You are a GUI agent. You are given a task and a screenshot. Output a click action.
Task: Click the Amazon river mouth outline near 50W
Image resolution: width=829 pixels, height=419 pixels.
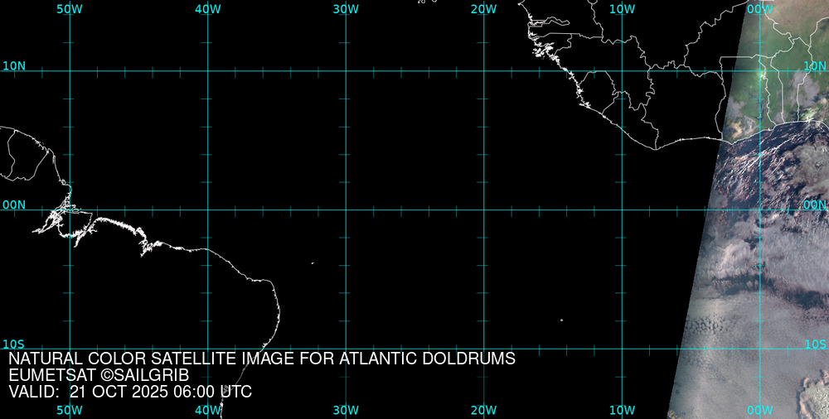point(62,217)
